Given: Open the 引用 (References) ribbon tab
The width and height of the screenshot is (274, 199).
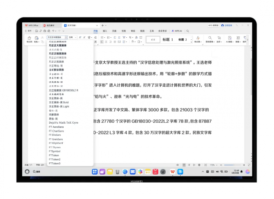Looking at the screenshot, I should pyautogui.click(x=124, y=31).
